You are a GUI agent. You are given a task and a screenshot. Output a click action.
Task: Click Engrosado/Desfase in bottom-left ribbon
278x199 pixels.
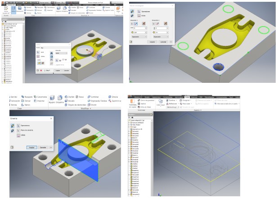97,101
